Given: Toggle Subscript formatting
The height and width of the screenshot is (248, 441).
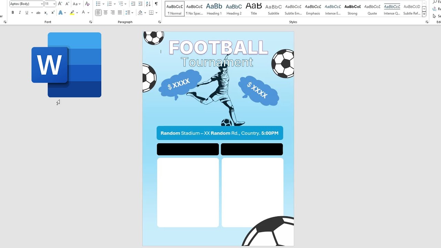Looking at the screenshot, I should (x=45, y=13).
